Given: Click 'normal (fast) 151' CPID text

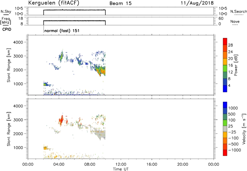Looking at the screenshot, I should [62, 31].
